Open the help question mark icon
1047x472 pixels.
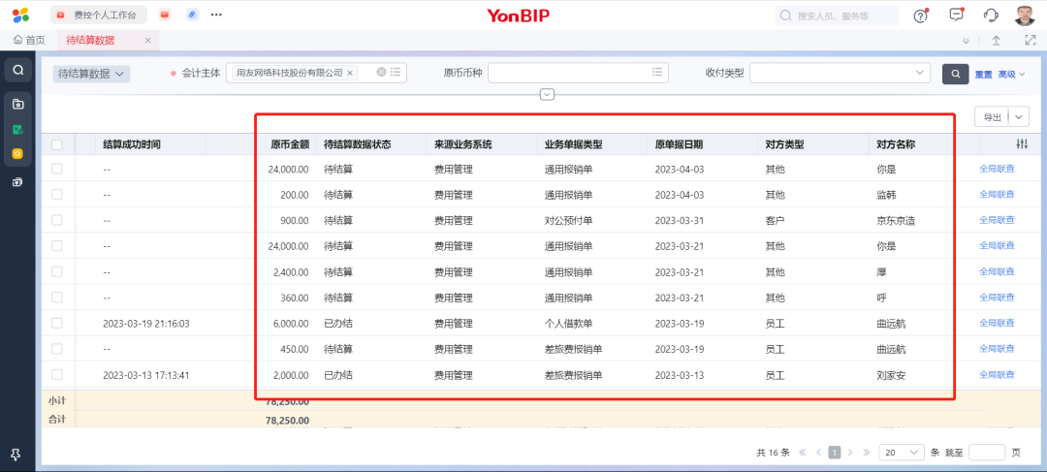(921, 16)
